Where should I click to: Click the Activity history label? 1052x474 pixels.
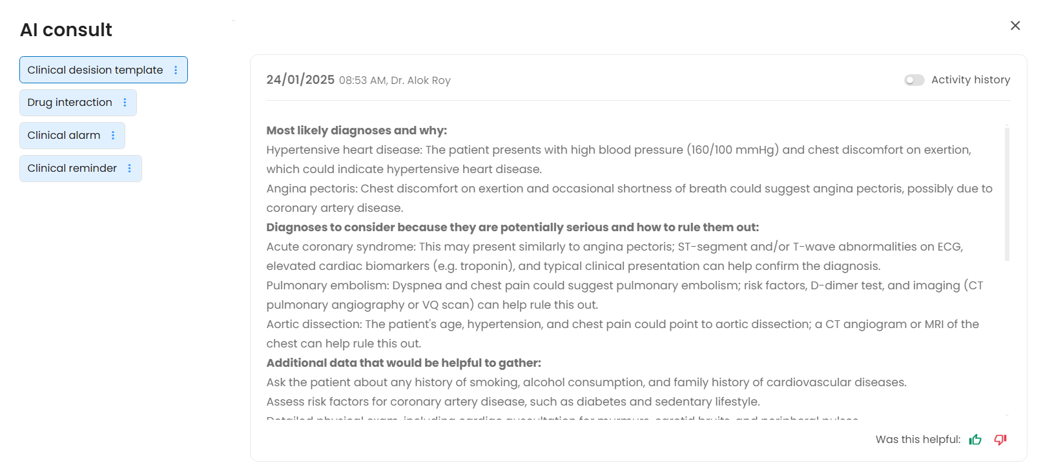(x=970, y=80)
